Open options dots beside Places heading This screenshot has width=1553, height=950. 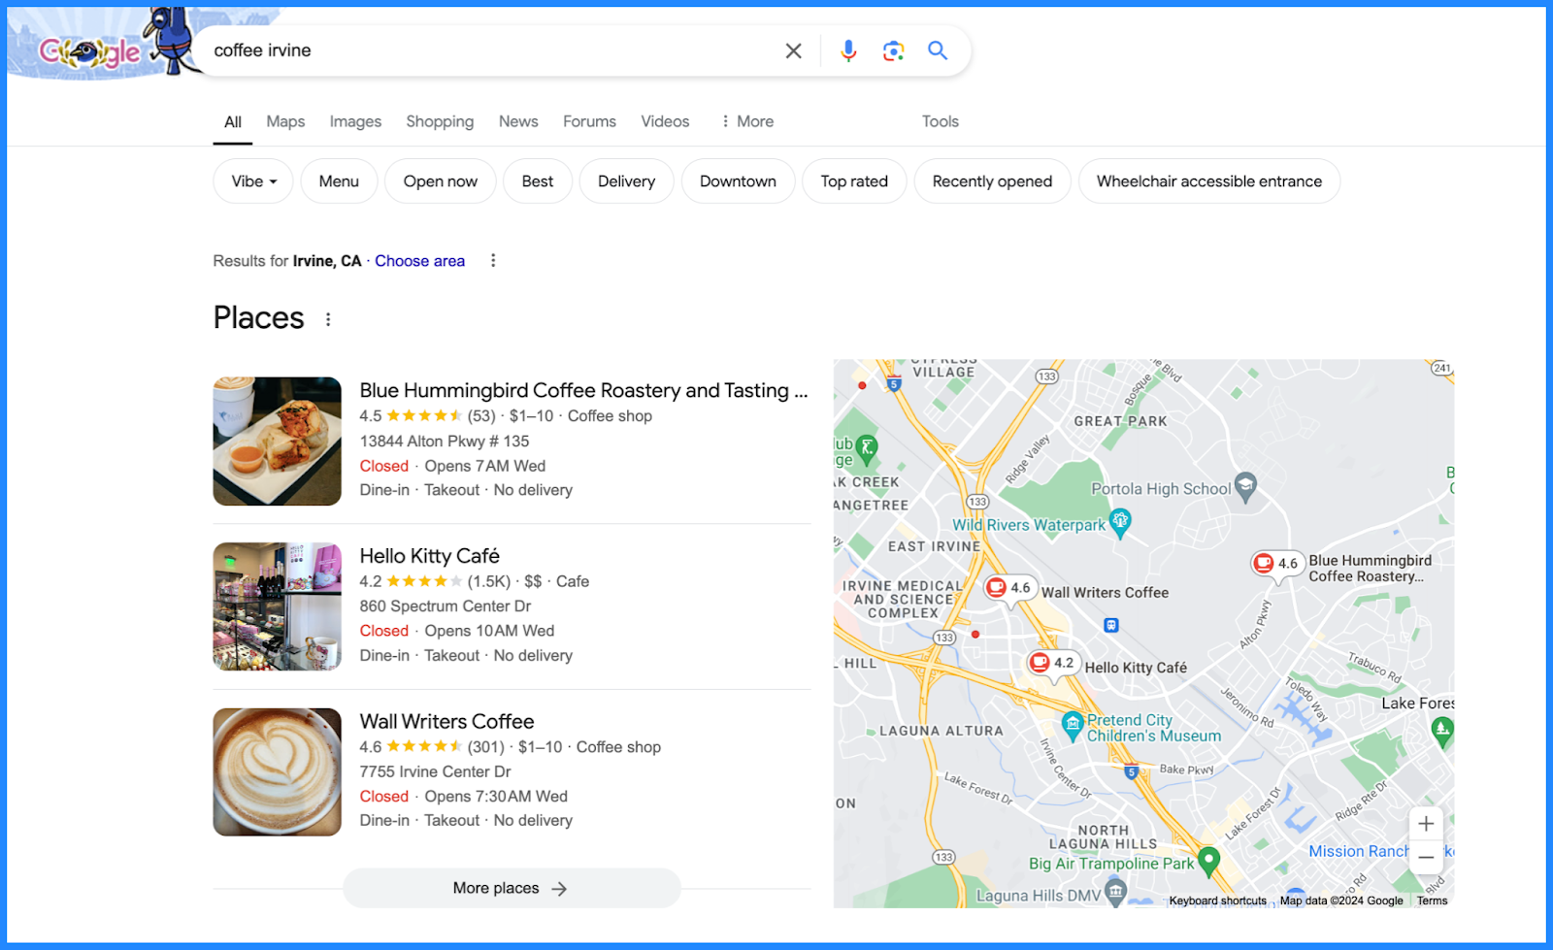(328, 319)
